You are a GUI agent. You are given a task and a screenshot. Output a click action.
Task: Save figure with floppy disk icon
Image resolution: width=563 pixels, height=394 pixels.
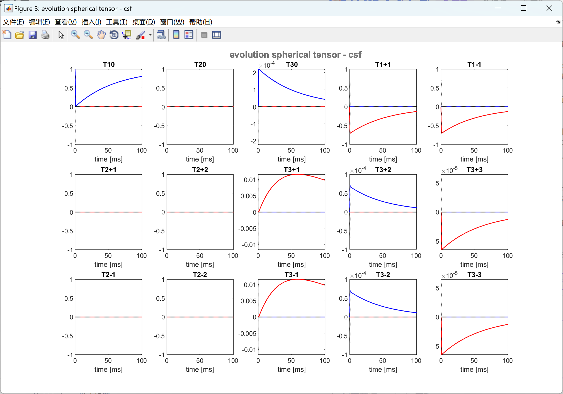pyautogui.click(x=33, y=35)
